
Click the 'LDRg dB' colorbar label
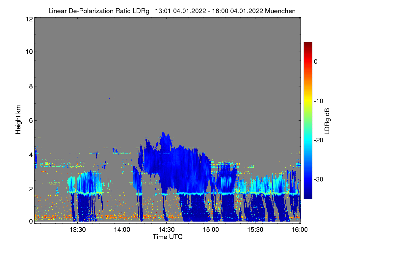tap(327, 121)
